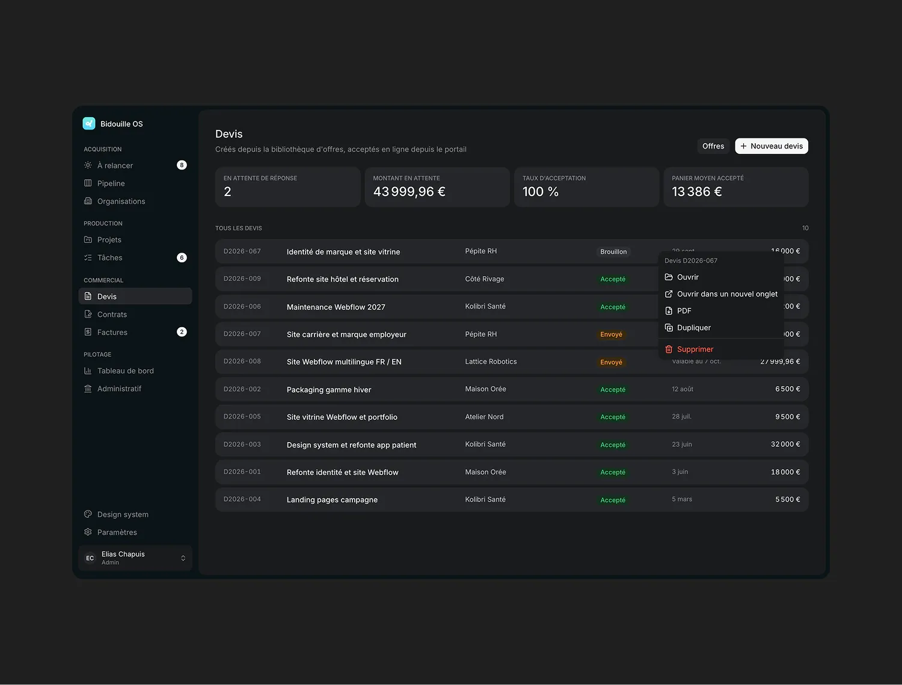Open the Packaging gamme hiver quote row
Screen dimensions: 902x685
coord(512,389)
